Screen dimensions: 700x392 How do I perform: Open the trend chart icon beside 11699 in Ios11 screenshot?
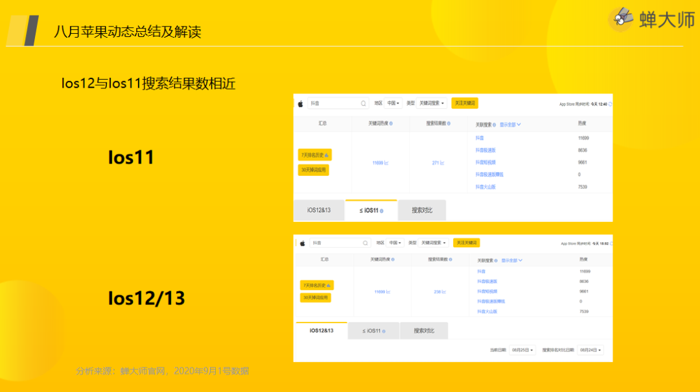pos(386,163)
